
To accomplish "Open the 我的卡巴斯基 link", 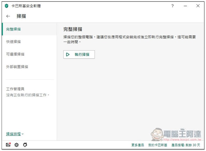I will pos(158,145).
